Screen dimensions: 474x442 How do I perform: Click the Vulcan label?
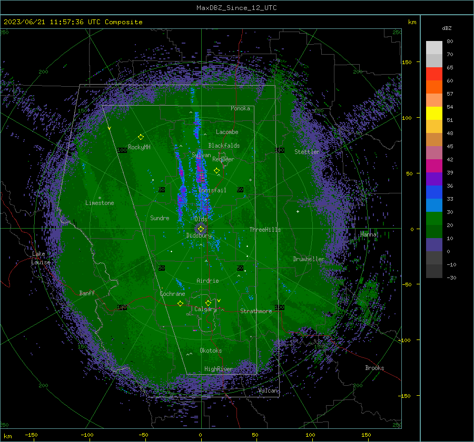tap(268, 390)
